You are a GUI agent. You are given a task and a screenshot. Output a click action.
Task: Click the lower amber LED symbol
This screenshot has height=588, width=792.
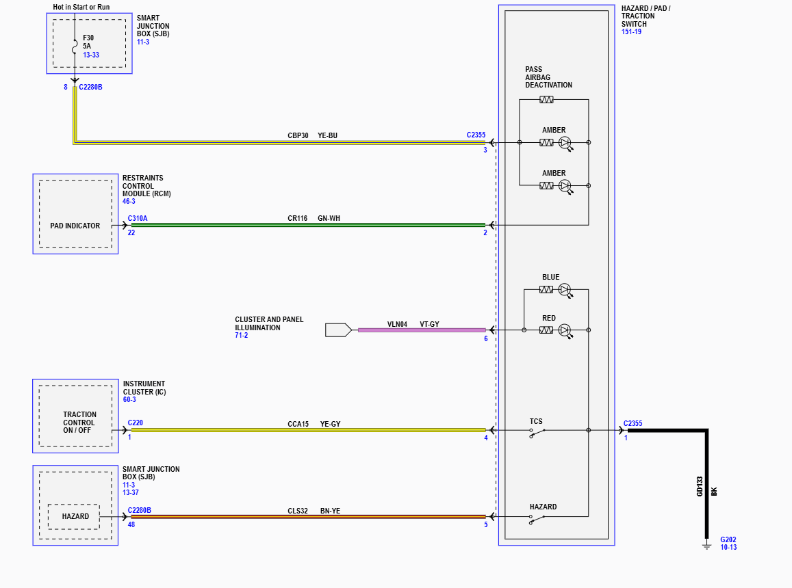tap(565, 185)
